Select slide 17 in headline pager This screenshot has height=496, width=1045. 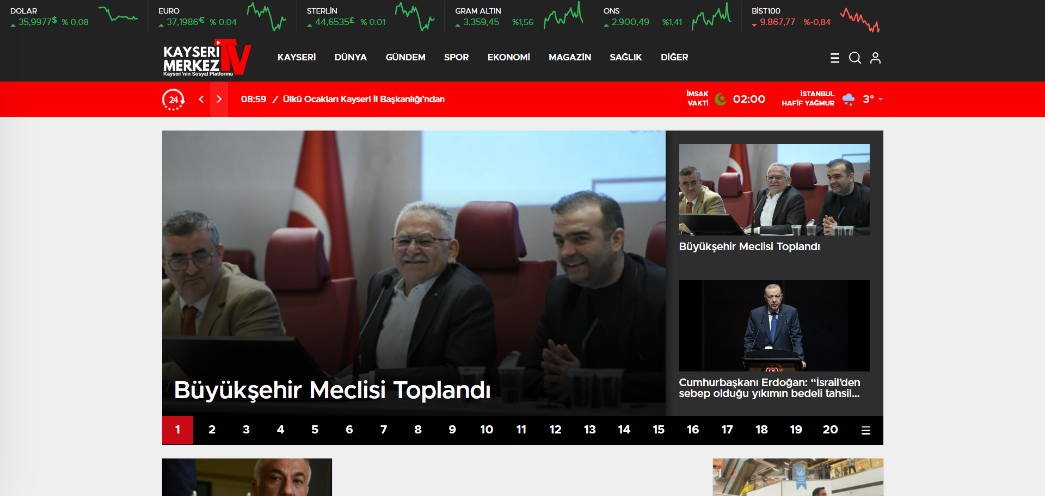727,430
